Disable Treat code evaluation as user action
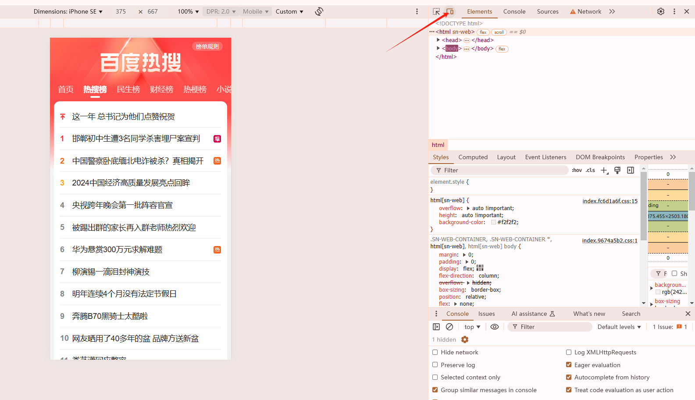Screen dimensions: 695x400 (x=569, y=390)
